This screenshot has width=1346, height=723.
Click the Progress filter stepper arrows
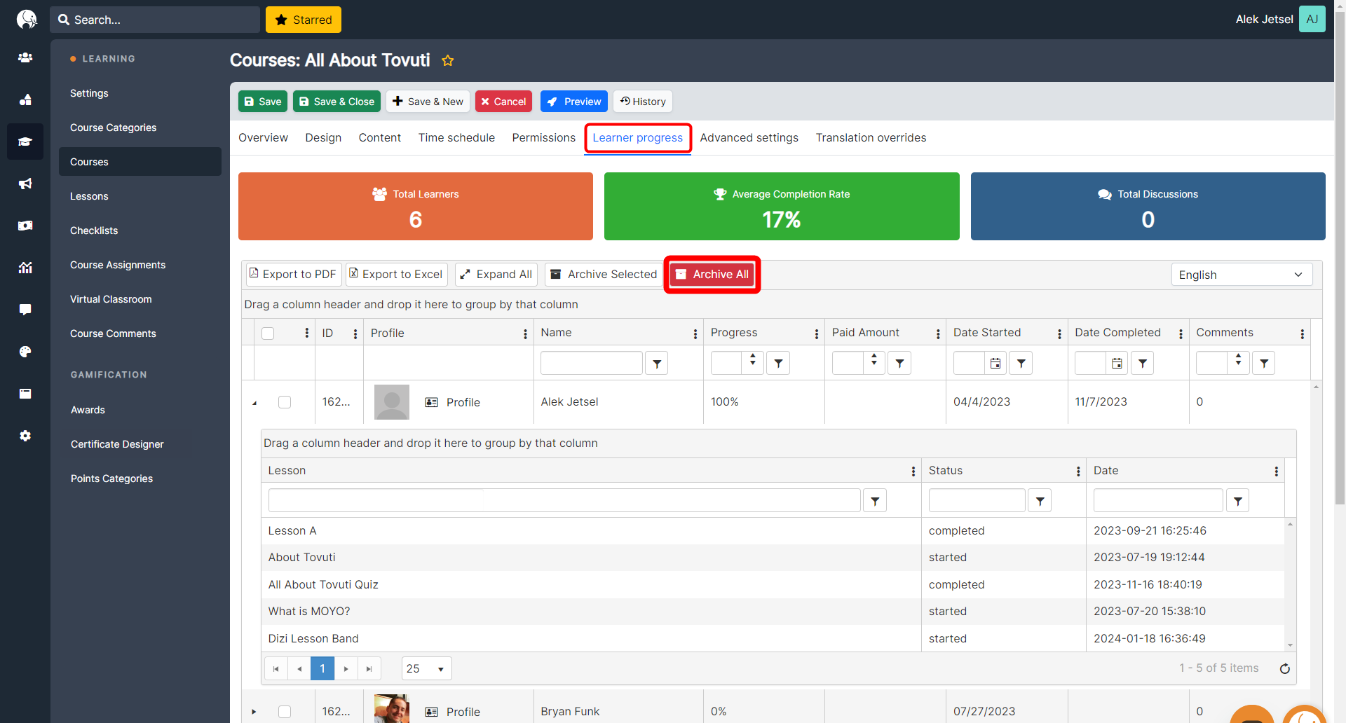[x=752, y=359]
